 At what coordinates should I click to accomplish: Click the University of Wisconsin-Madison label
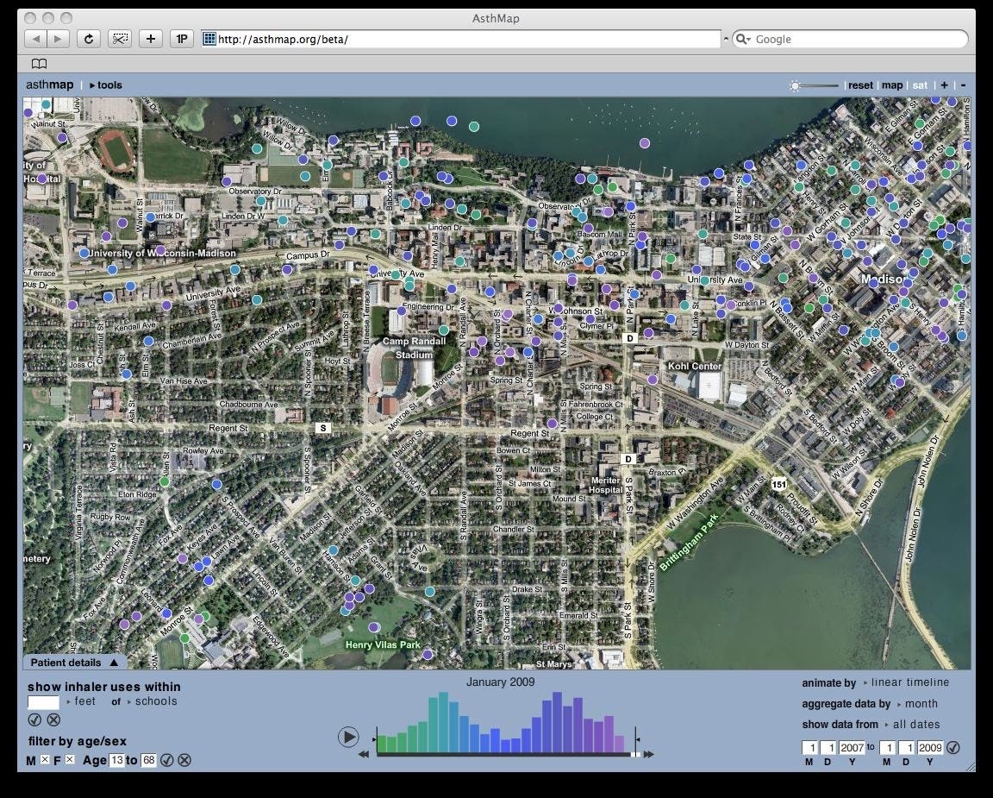161,253
